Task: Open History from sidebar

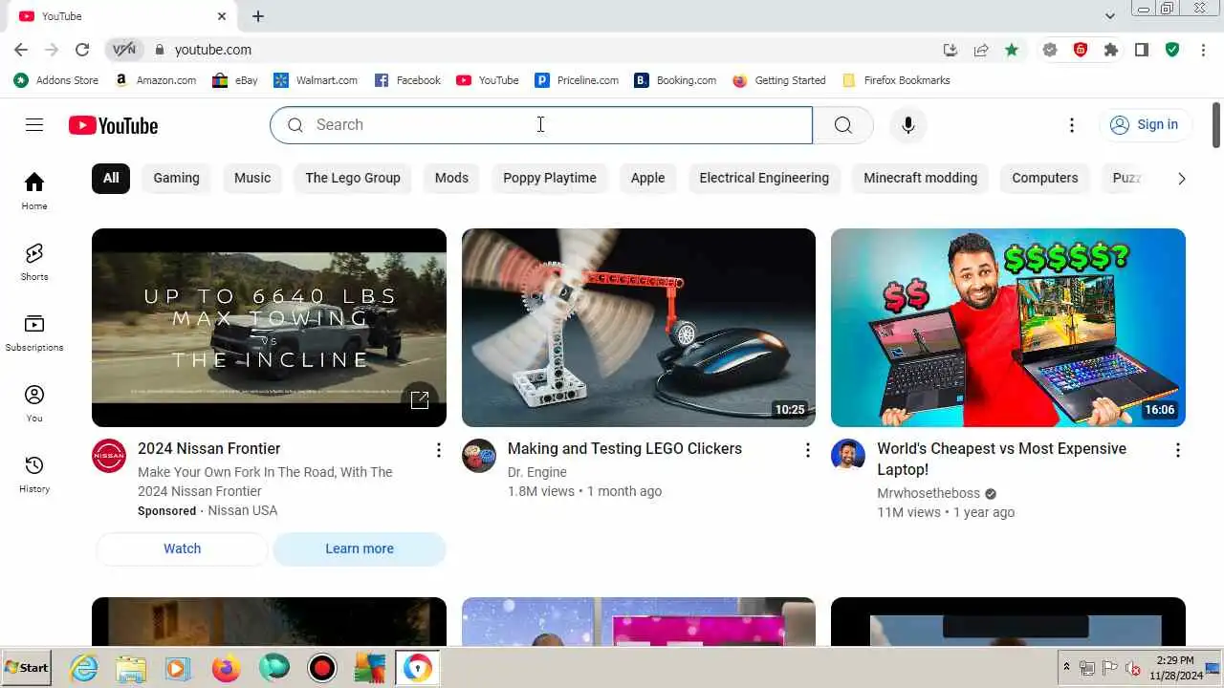Action: [34, 474]
